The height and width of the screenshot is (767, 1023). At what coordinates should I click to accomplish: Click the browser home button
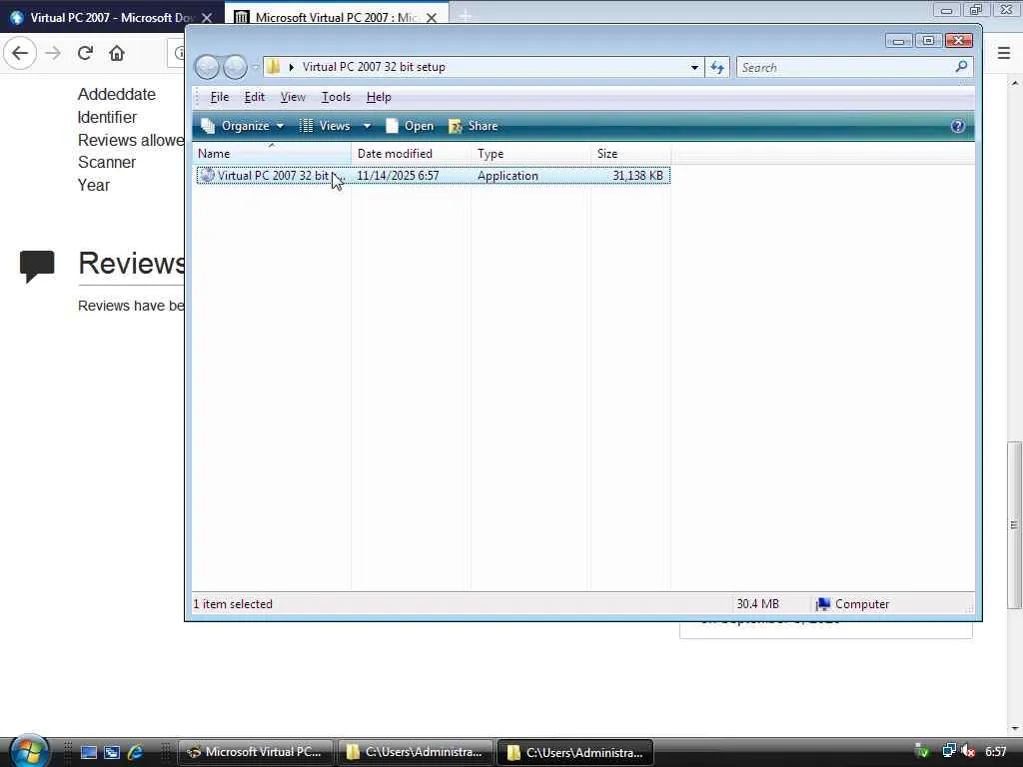point(117,53)
